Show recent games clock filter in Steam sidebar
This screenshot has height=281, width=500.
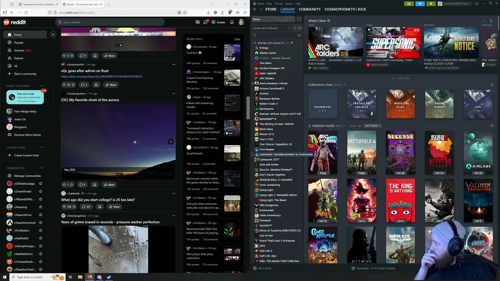pos(295,28)
